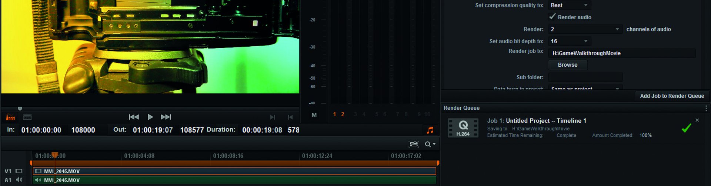
Task: Open the Data burn in preset dropdown
Action: (585, 88)
